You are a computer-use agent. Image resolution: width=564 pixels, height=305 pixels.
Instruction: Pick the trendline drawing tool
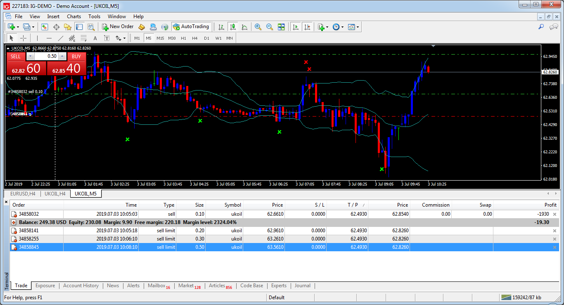(61, 38)
